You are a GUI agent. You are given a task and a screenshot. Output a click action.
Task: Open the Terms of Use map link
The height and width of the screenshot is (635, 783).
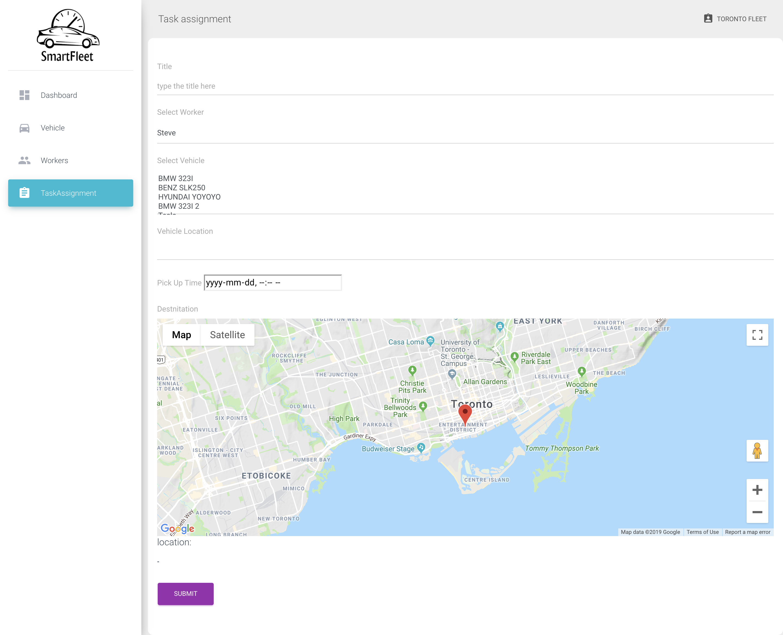click(702, 532)
